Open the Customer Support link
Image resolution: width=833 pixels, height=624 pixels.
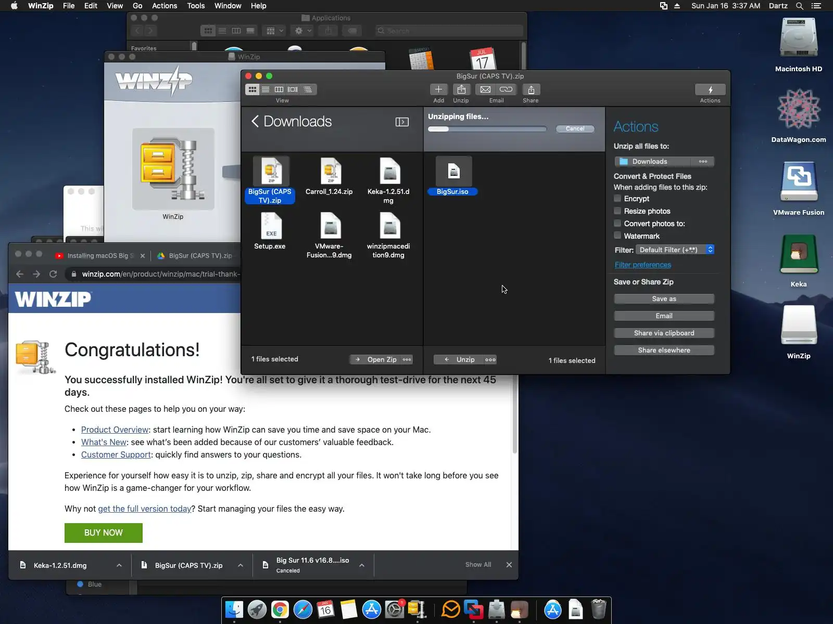(x=116, y=454)
